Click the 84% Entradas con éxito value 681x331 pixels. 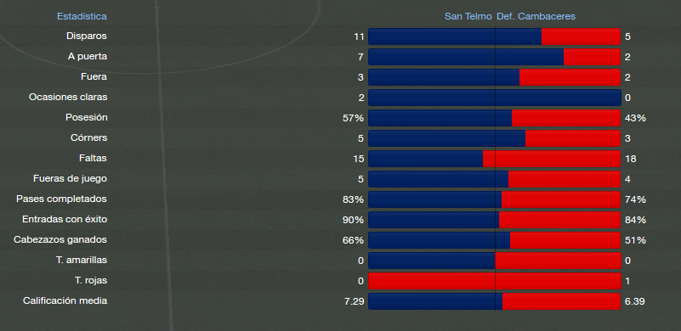tap(635, 220)
